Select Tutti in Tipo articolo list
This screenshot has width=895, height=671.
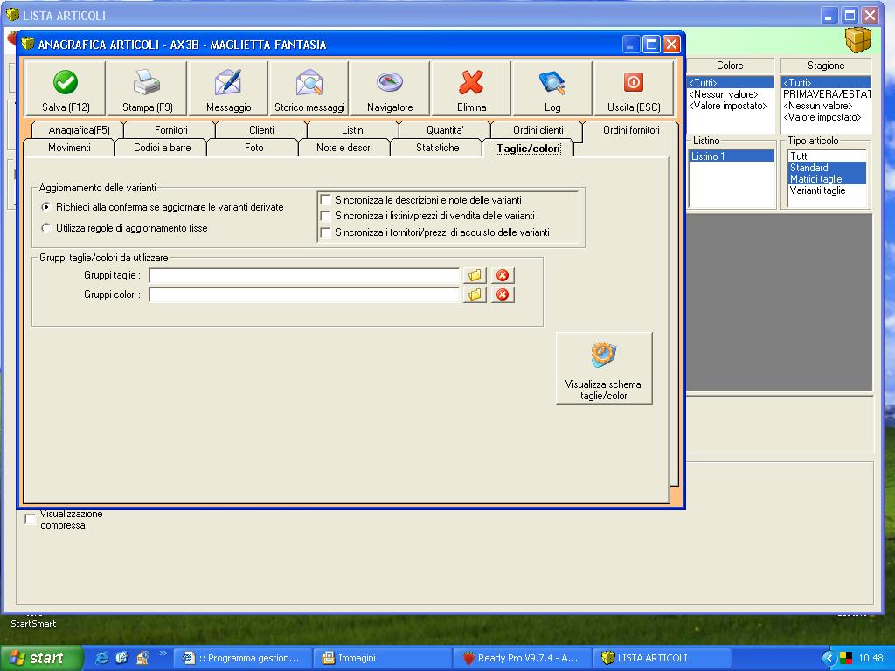coord(827,156)
